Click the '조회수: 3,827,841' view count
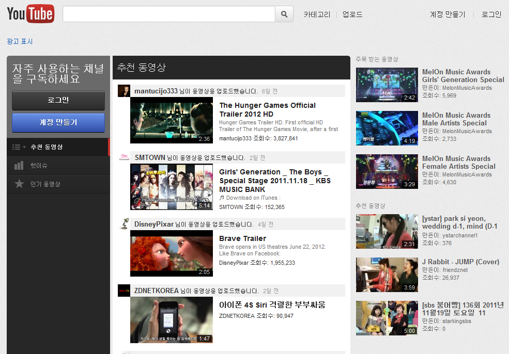This screenshot has height=354, width=509. point(275,138)
